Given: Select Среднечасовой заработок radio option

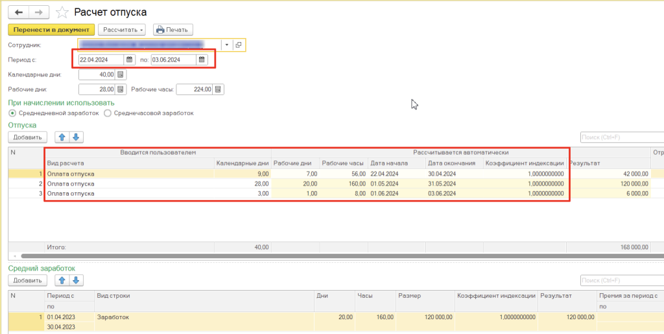Looking at the screenshot, I should [108, 113].
